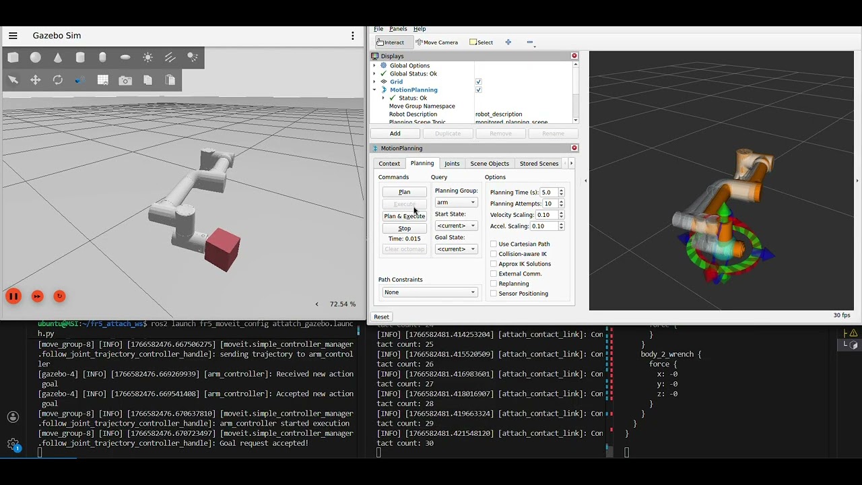Screen dimensions: 862x485
Task: Open the Gazebo snap settings tool
Action: [80, 80]
